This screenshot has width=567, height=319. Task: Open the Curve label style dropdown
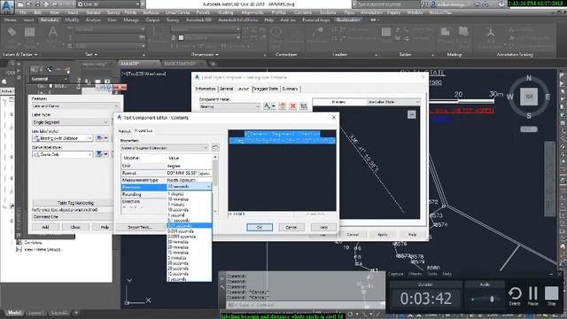pyautogui.click(x=89, y=154)
